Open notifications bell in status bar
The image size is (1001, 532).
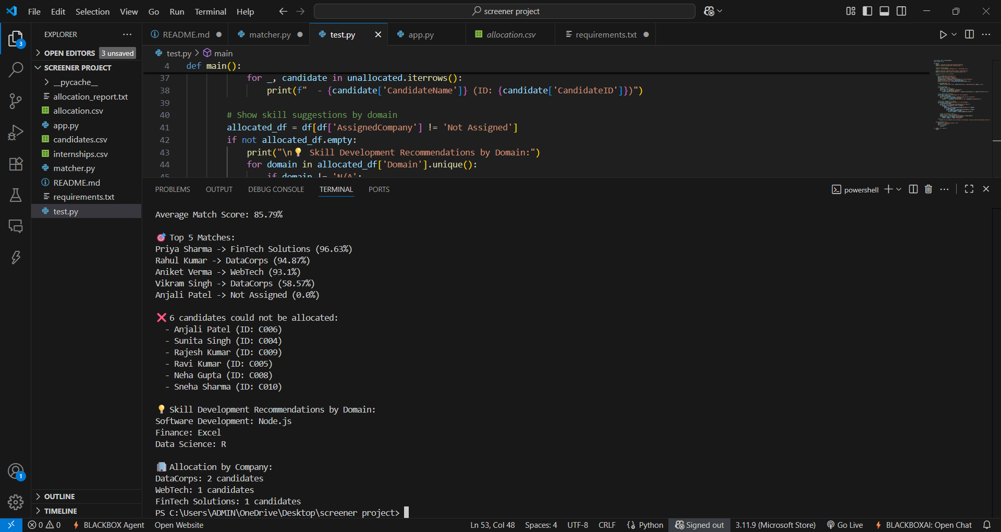coord(987,525)
